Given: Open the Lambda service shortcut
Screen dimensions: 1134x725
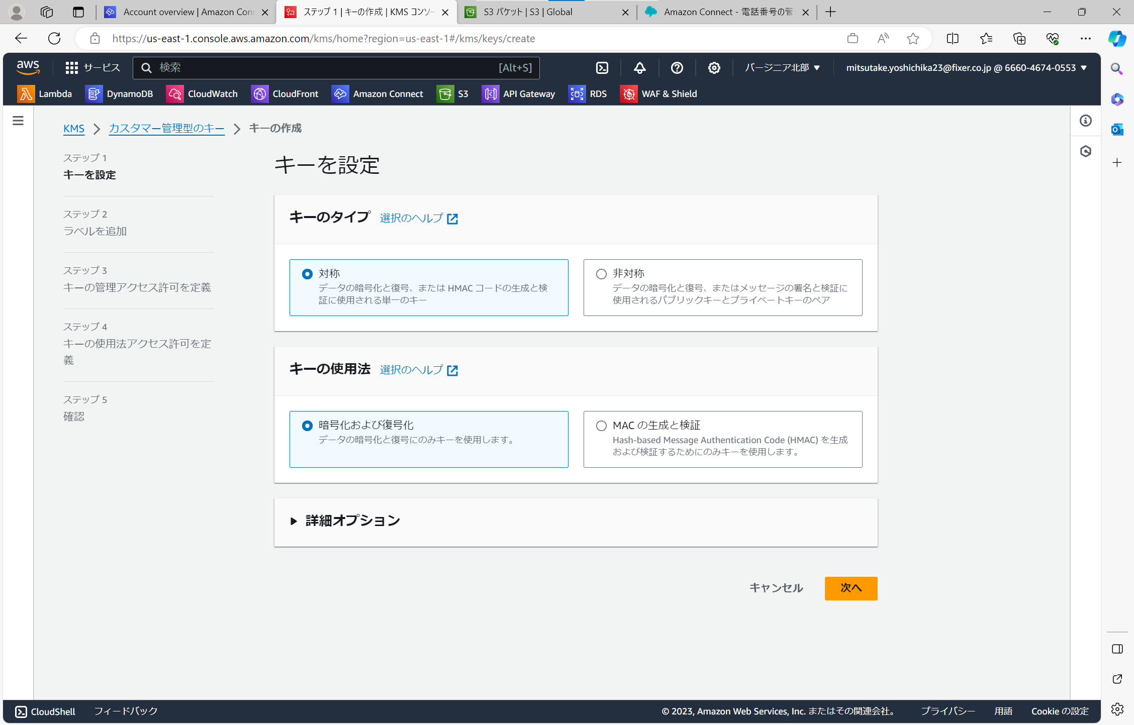Looking at the screenshot, I should tap(45, 94).
